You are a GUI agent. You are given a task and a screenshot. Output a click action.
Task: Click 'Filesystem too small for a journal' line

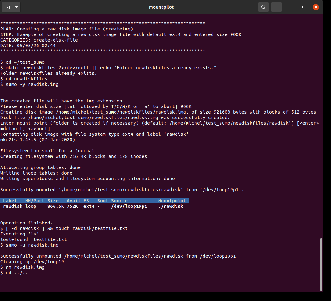(x=47, y=151)
